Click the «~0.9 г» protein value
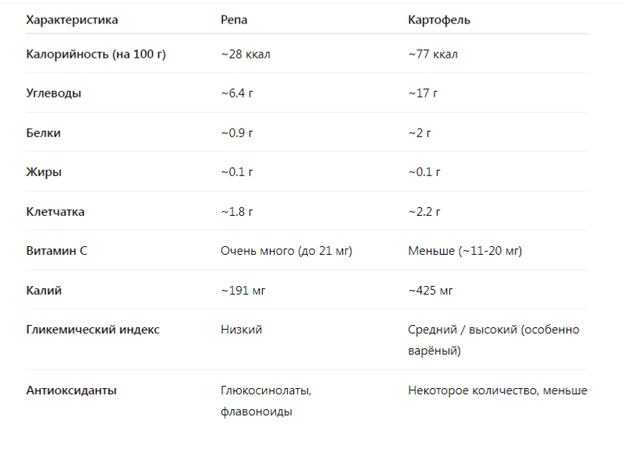Screen dimensions: 624x466 tap(237, 133)
